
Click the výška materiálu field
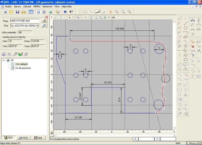point(25,33)
